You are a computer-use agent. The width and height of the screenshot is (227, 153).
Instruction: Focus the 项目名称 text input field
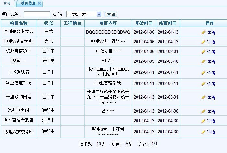[x=37, y=14]
